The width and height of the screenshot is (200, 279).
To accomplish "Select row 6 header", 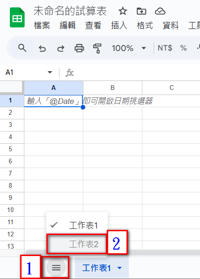I will click(12, 162).
